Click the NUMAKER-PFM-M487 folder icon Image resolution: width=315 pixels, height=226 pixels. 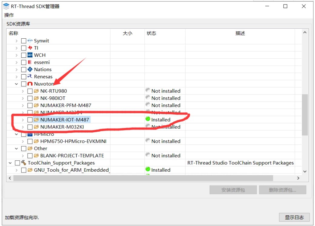tap(36, 105)
